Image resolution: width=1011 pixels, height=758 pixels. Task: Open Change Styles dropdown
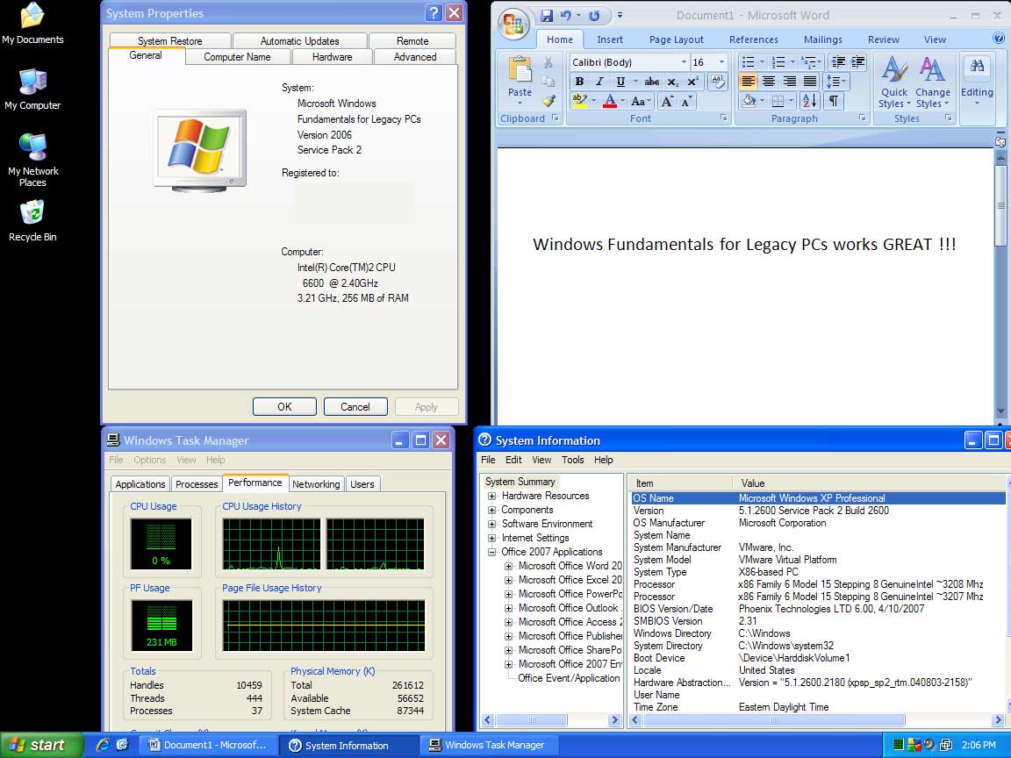(932, 82)
